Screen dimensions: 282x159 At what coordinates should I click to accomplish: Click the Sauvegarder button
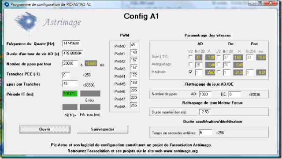point(103,129)
